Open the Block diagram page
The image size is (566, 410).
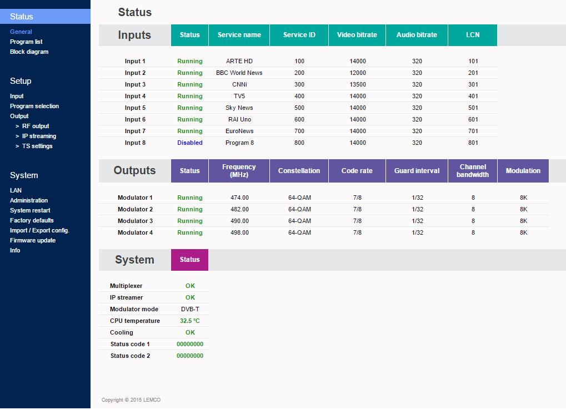tap(29, 52)
